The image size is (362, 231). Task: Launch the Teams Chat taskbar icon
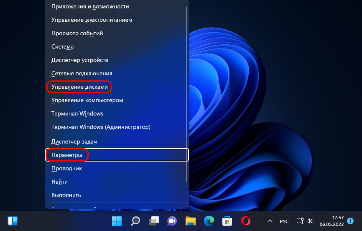pyautogui.click(x=172, y=221)
